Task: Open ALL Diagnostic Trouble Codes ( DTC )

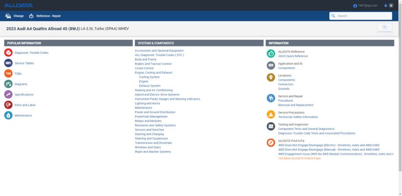Action: point(159,55)
